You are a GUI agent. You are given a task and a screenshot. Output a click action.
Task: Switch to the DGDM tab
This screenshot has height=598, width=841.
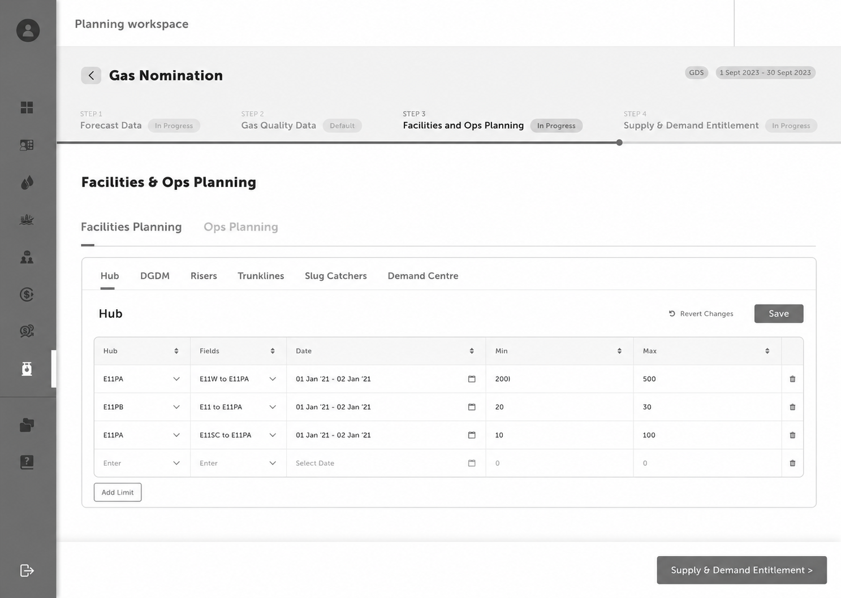[x=155, y=276]
